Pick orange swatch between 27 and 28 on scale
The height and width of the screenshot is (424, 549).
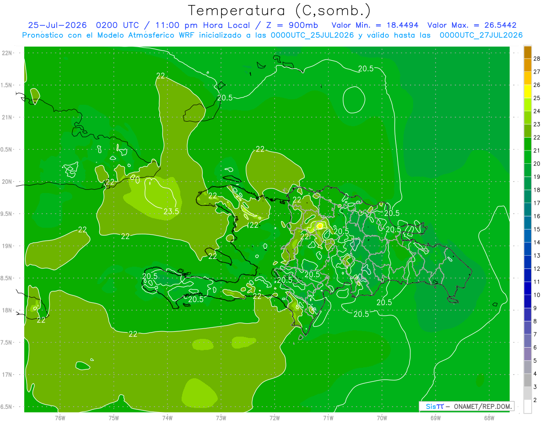[x=528, y=65]
